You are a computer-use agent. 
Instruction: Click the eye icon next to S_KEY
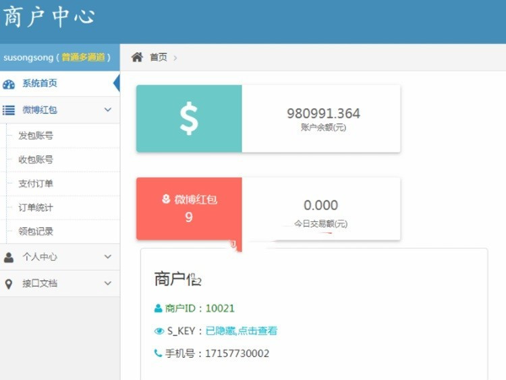(159, 331)
